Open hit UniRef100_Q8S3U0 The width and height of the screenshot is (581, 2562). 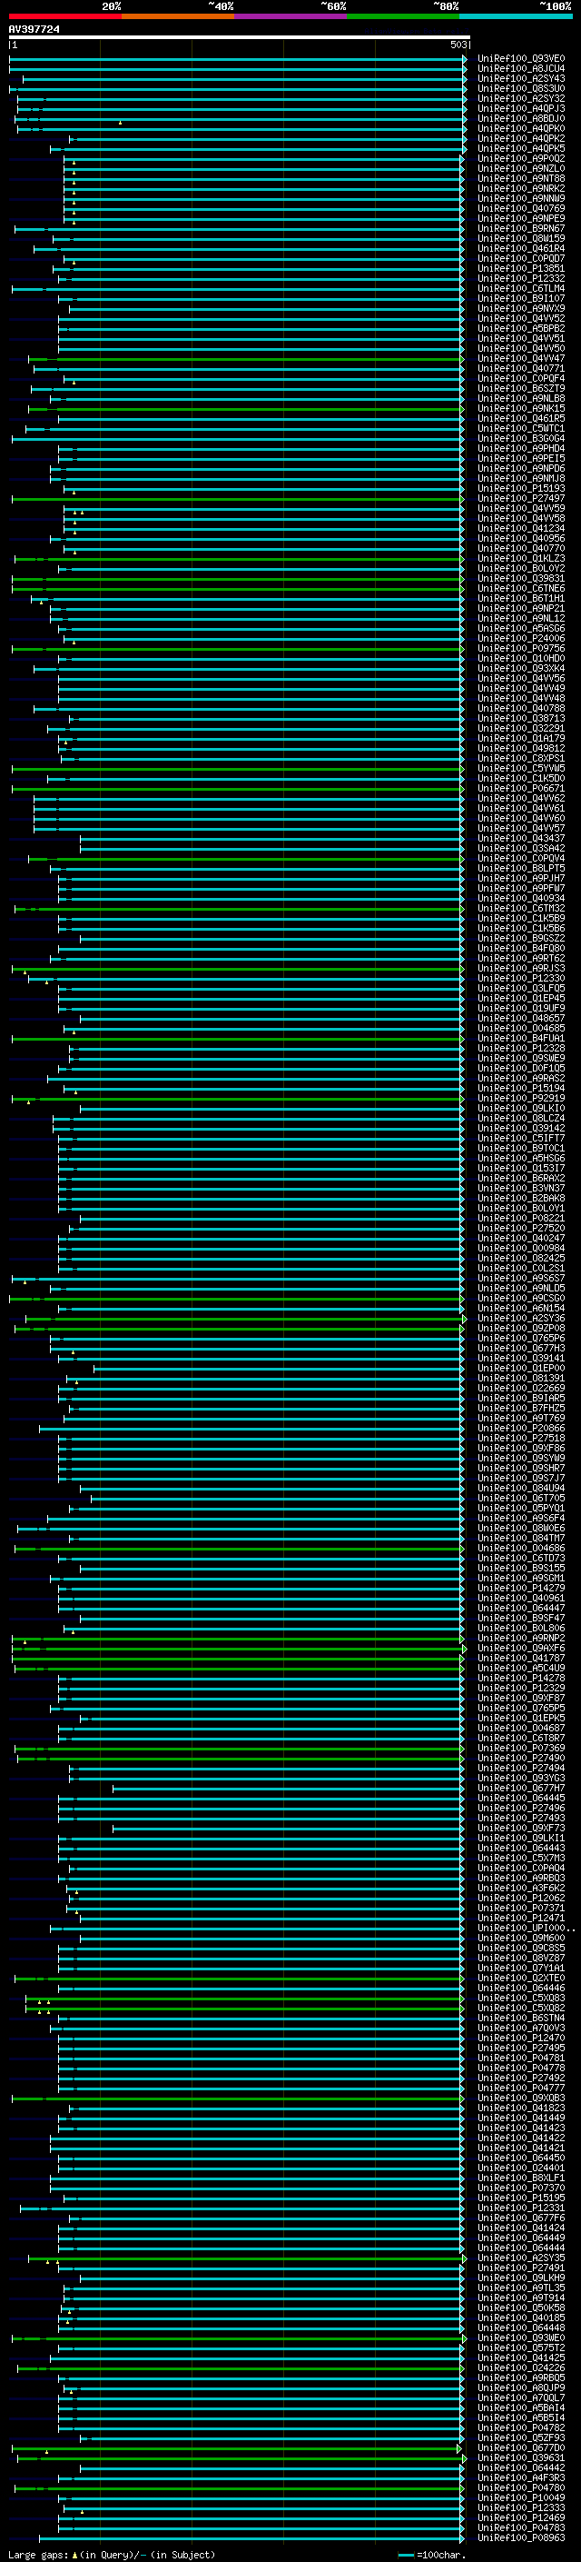[x=521, y=88]
